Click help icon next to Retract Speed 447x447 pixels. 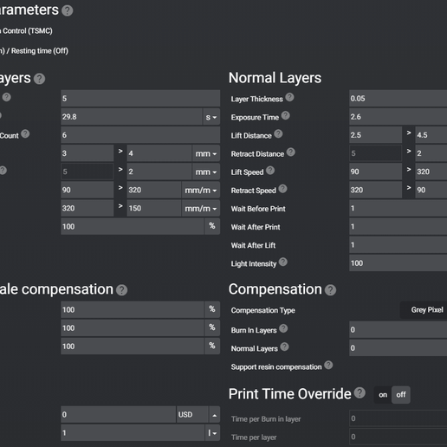click(283, 189)
